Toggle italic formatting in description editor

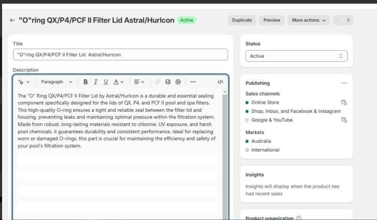point(96,82)
